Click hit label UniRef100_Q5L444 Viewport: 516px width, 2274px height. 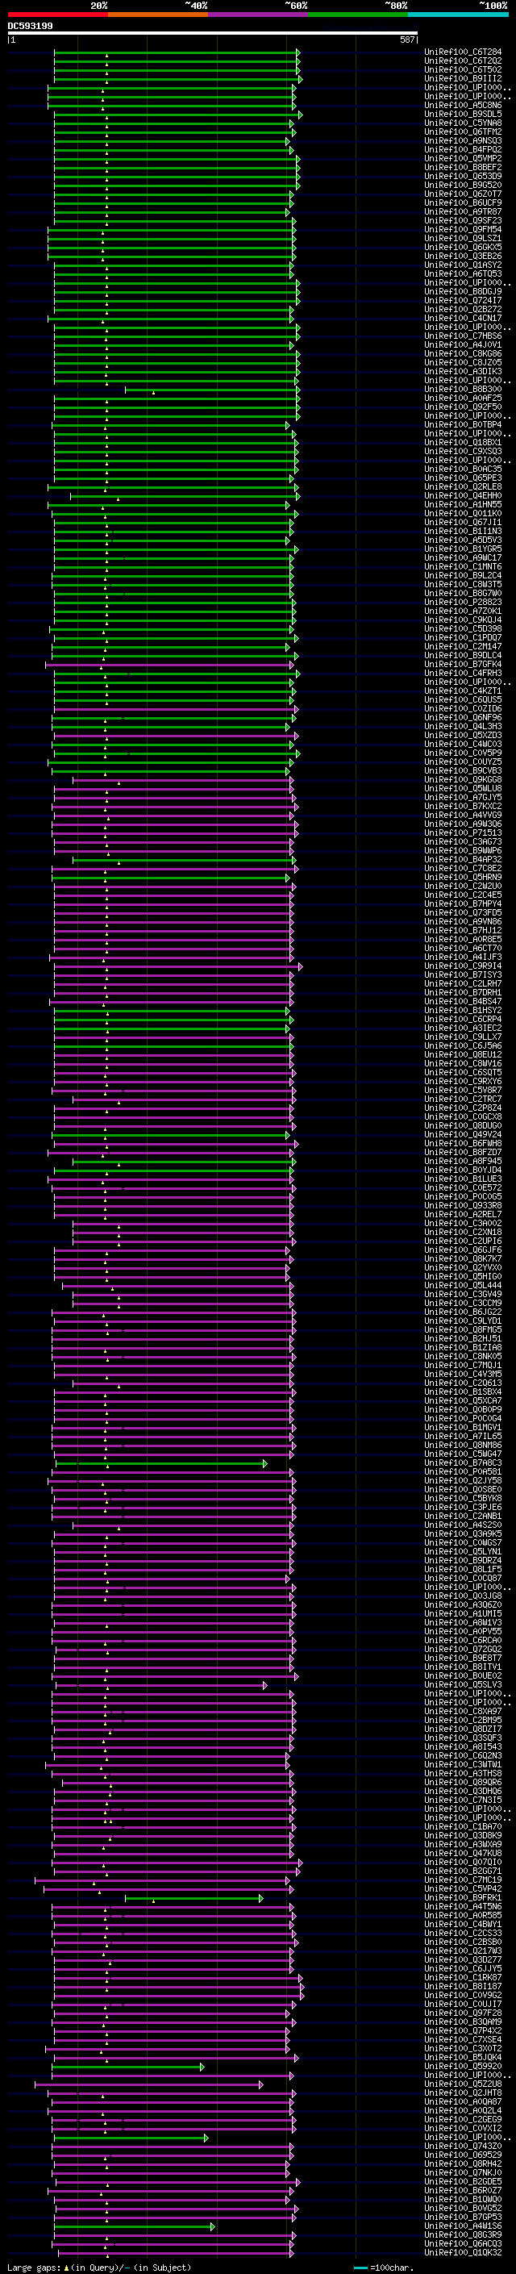click(463, 1285)
